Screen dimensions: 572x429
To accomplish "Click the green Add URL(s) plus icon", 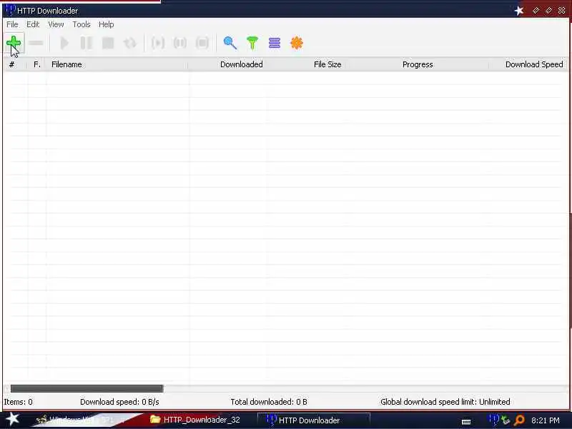I will (14, 43).
